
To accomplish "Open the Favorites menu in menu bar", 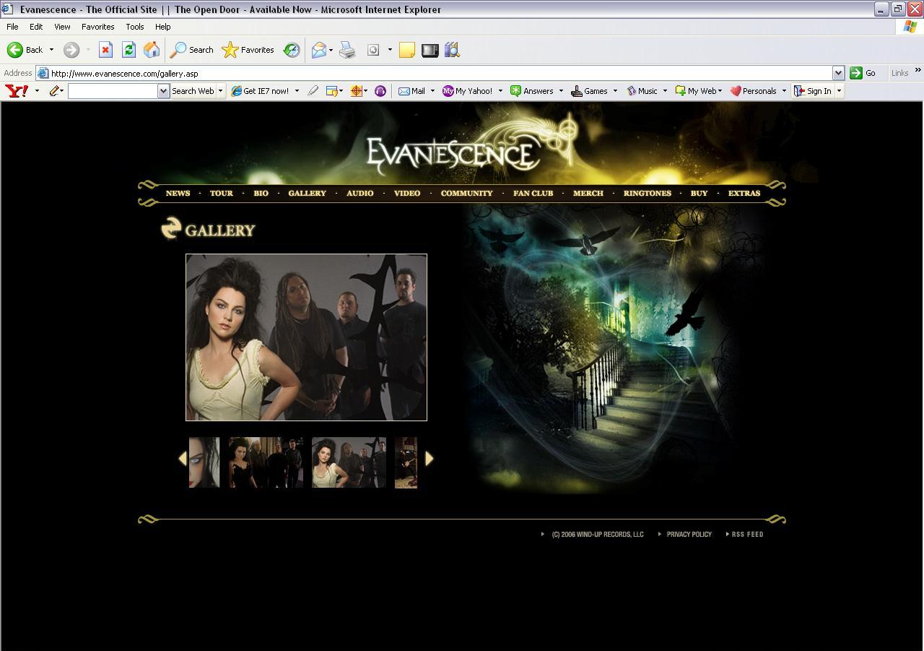I will 97,27.
